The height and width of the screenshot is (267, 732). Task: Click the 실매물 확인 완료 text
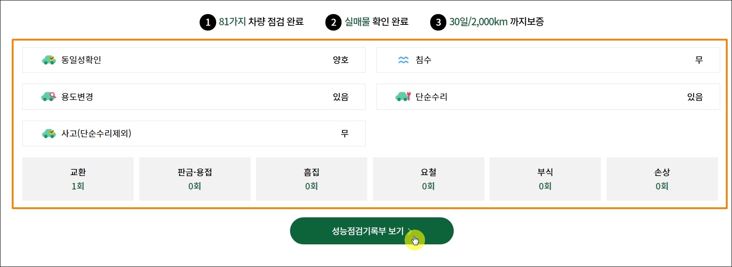click(376, 22)
